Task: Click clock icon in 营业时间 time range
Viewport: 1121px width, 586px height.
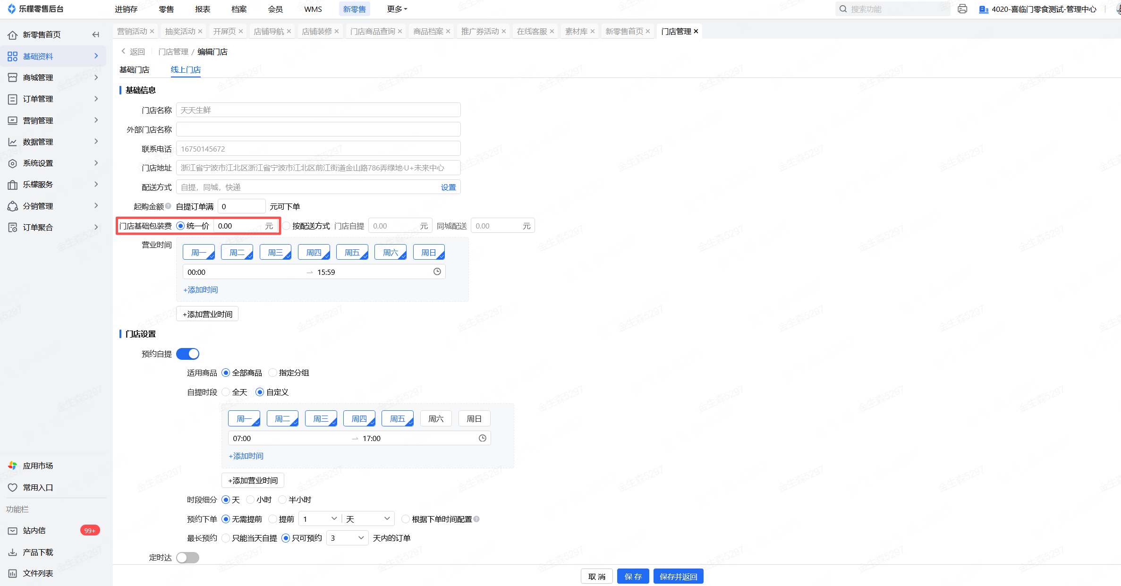Action: point(437,272)
